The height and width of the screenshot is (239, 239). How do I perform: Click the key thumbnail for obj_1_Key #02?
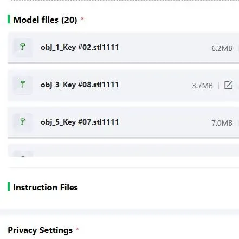[23, 48]
